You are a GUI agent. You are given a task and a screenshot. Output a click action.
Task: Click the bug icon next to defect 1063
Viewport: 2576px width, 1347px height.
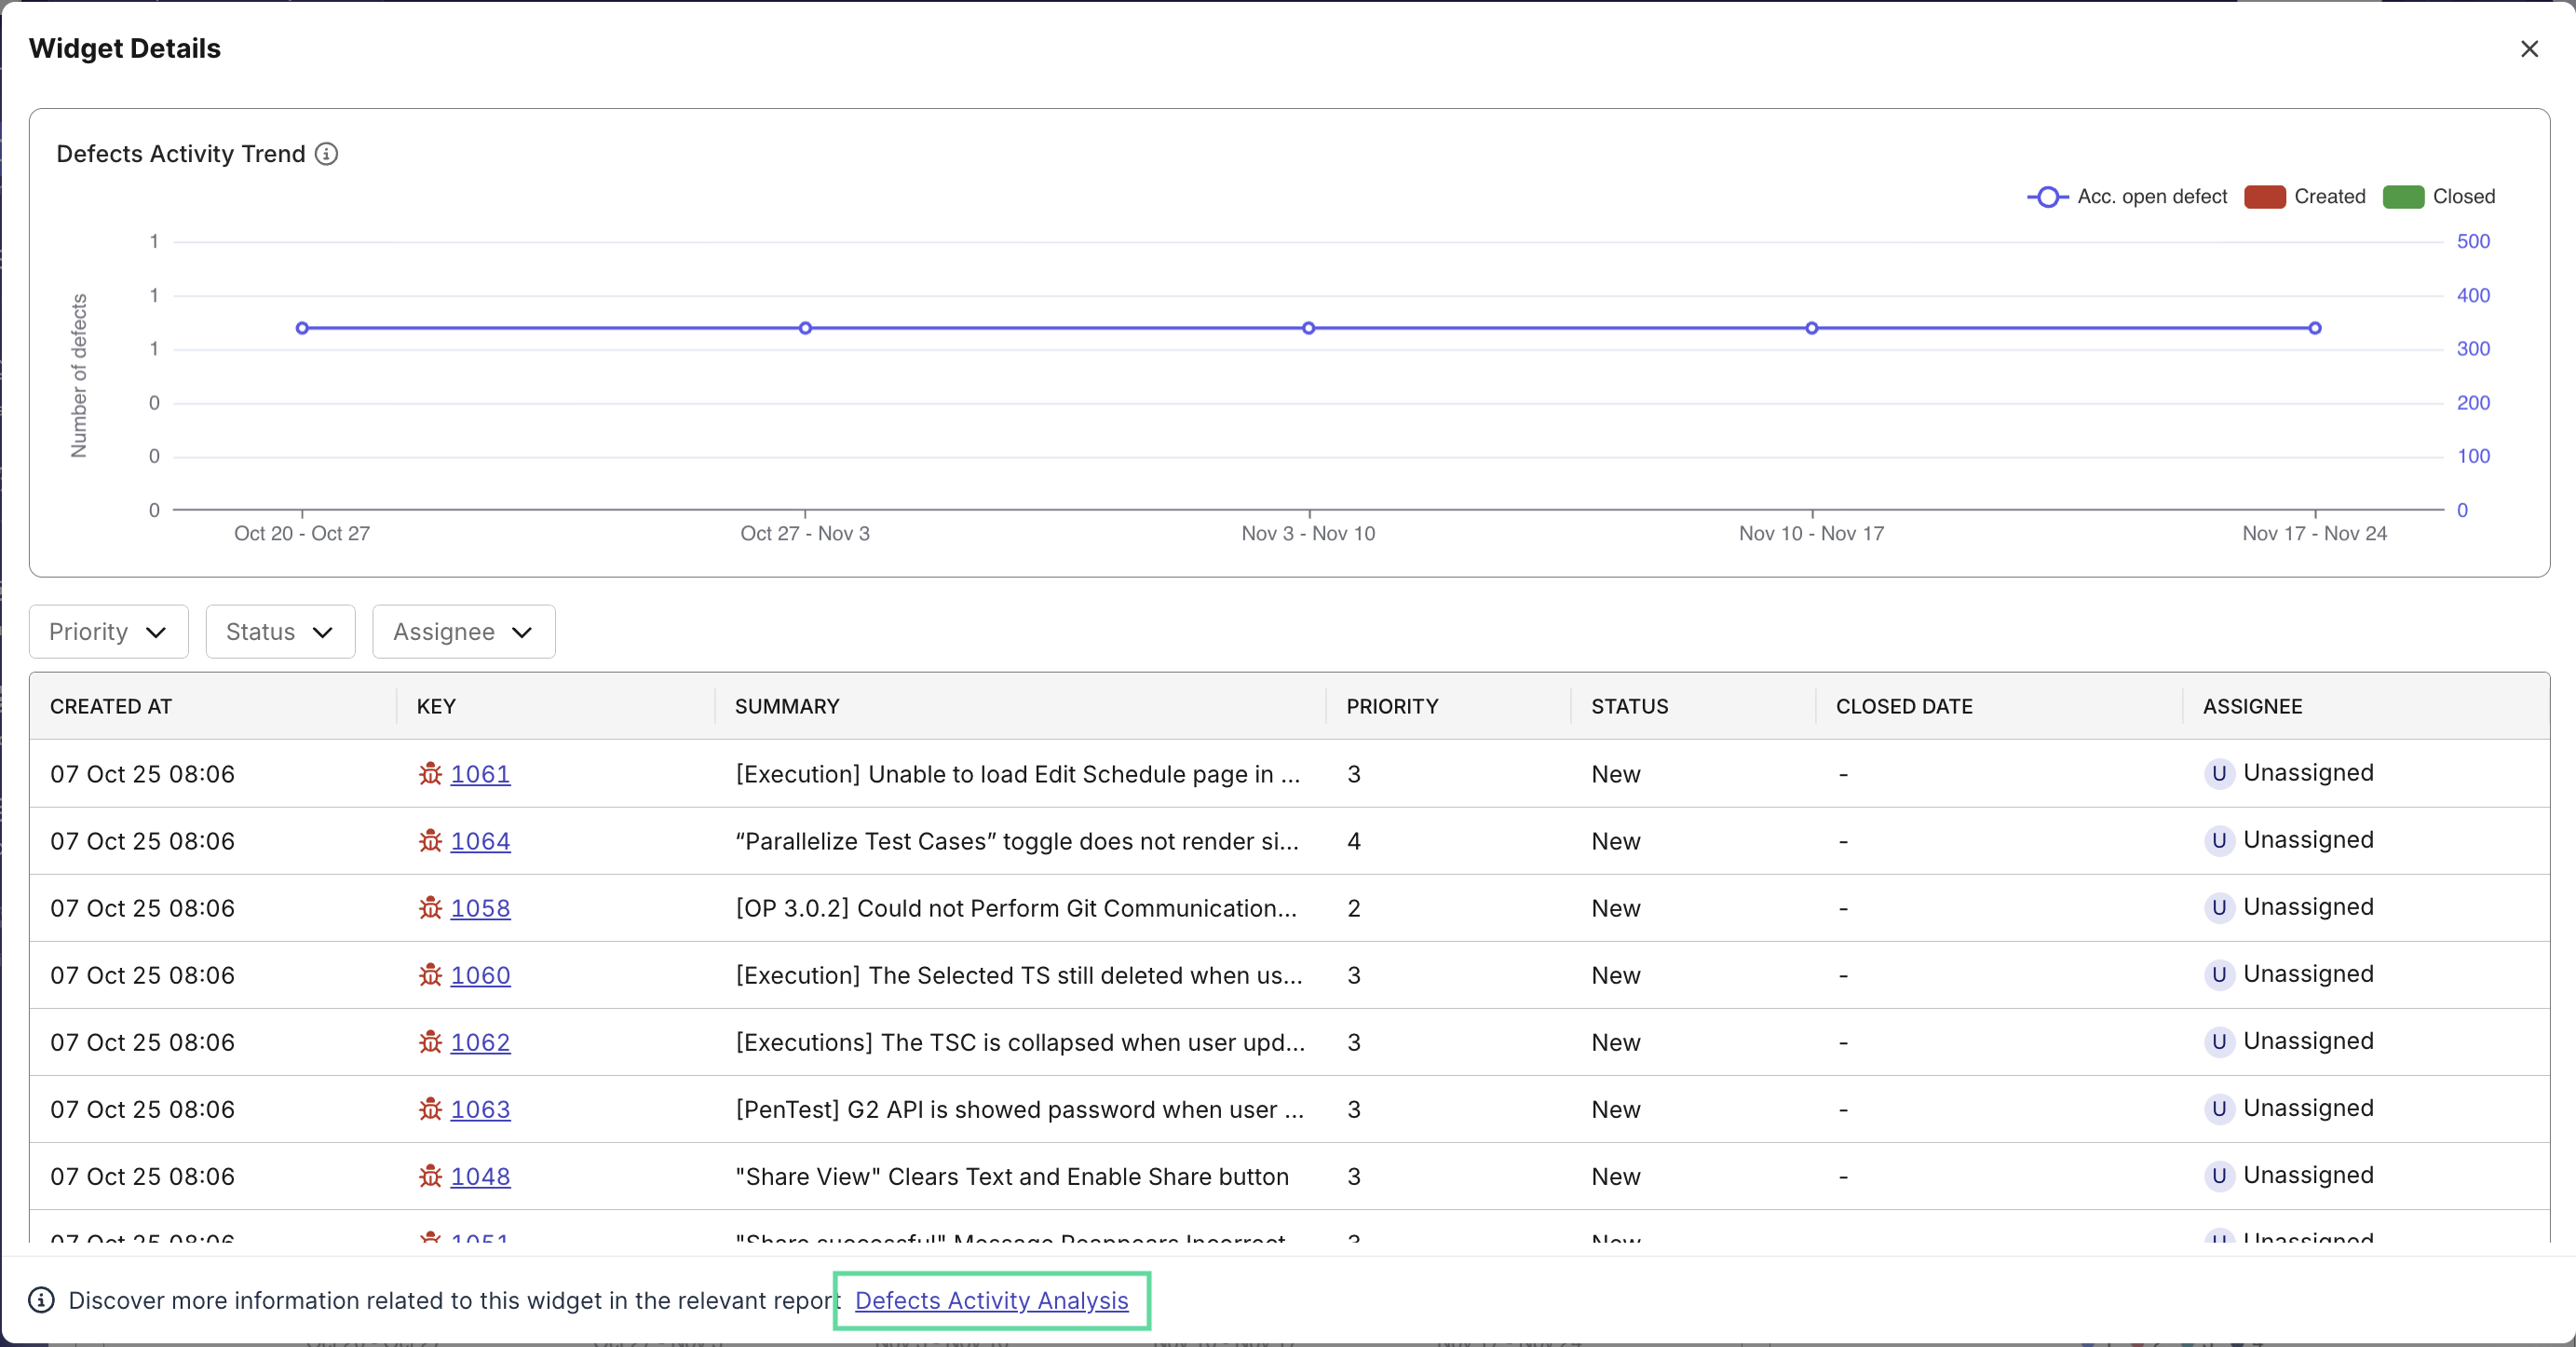tap(430, 1110)
